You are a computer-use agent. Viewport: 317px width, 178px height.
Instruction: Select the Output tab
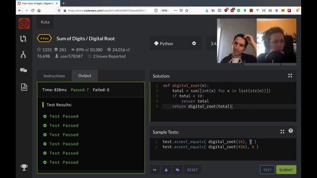pos(85,76)
